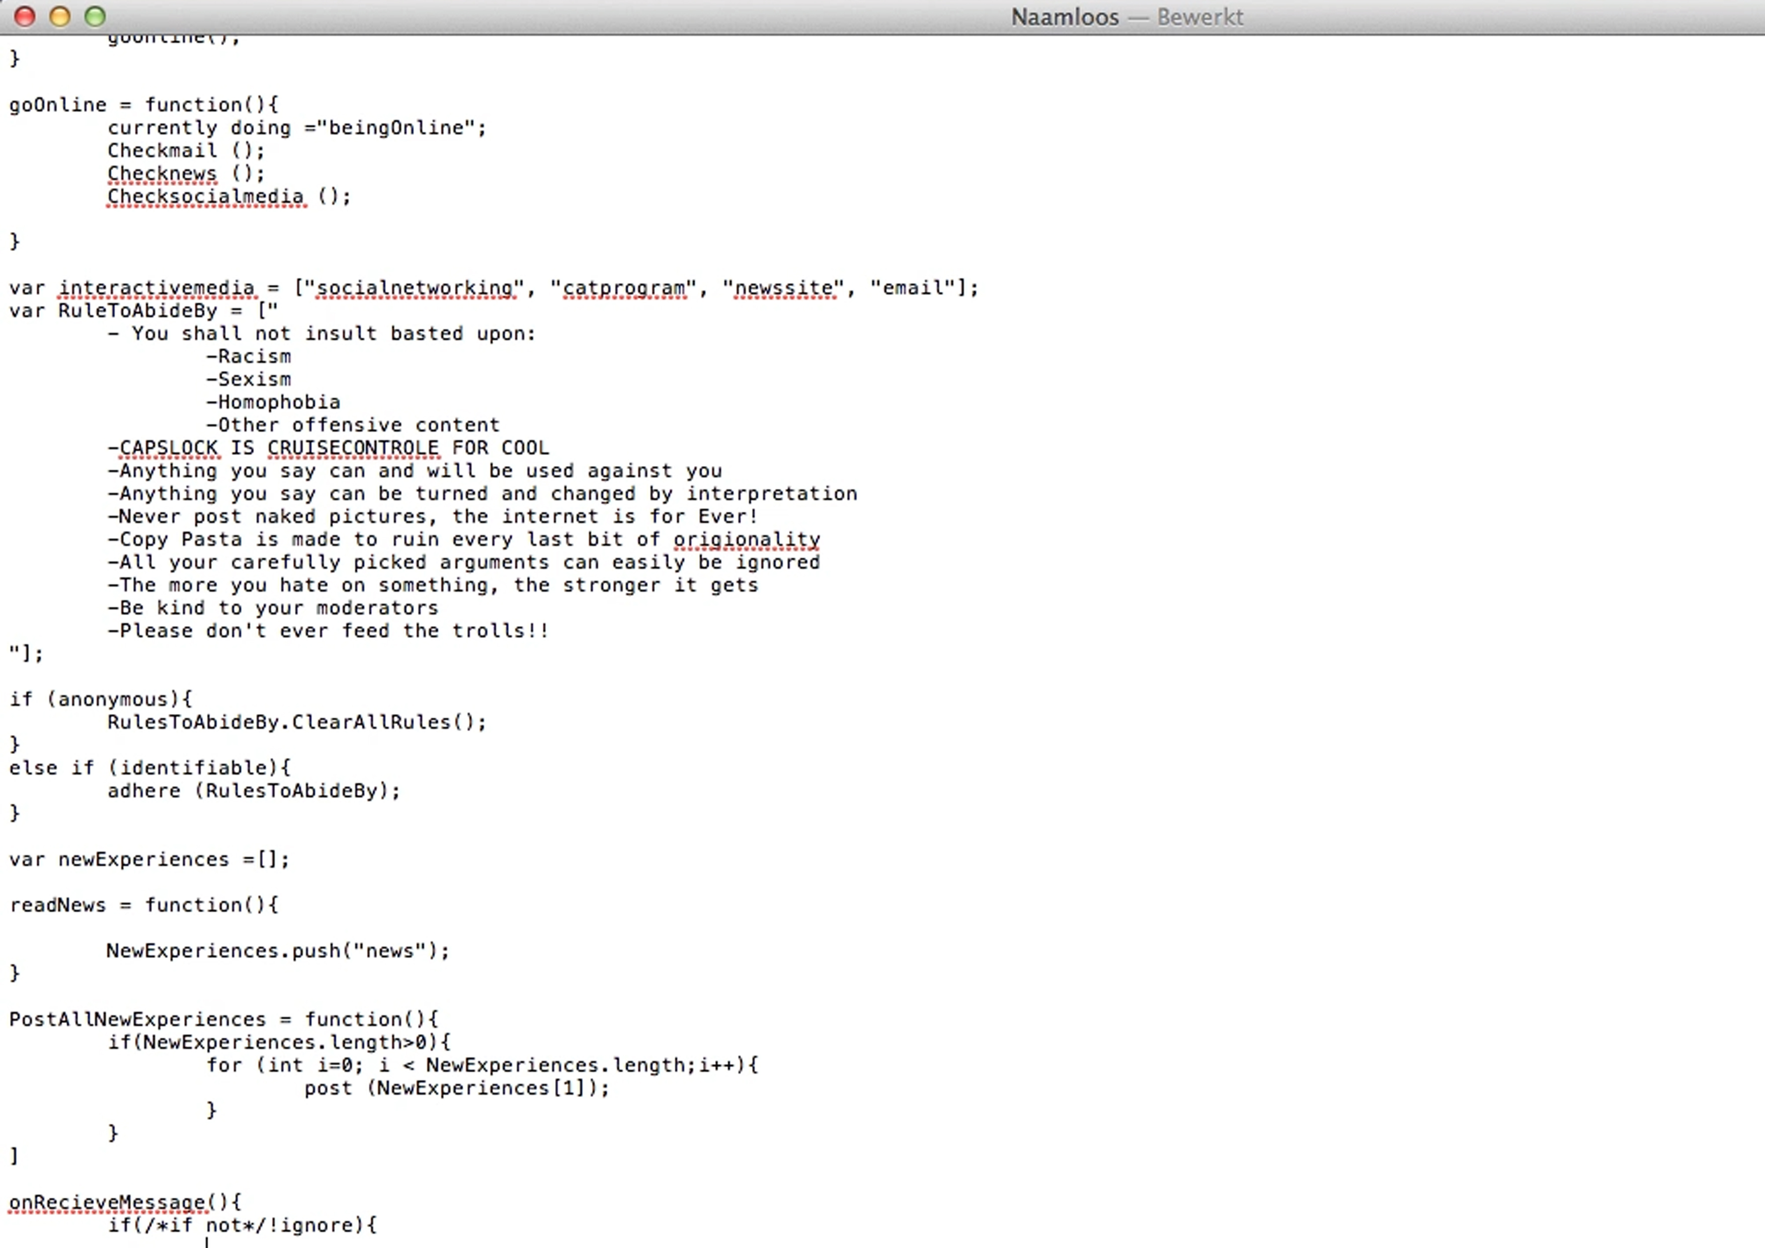
Task: Place cursor in RulesToAbideBy.ClearAllRules line
Action: coord(296,723)
